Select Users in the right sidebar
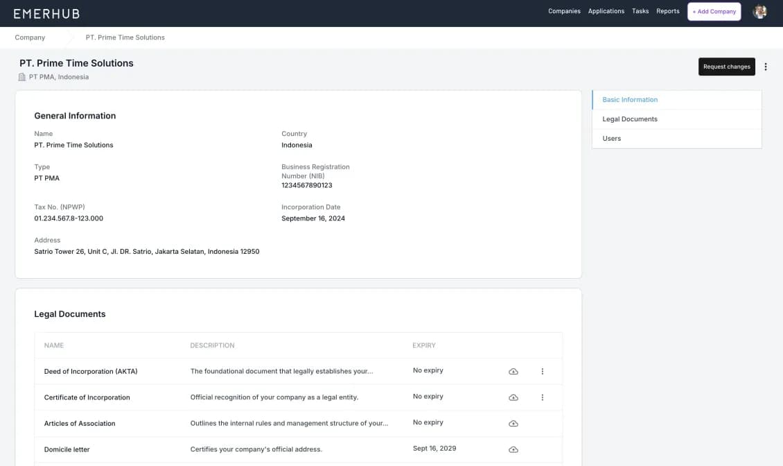 (x=611, y=138)
